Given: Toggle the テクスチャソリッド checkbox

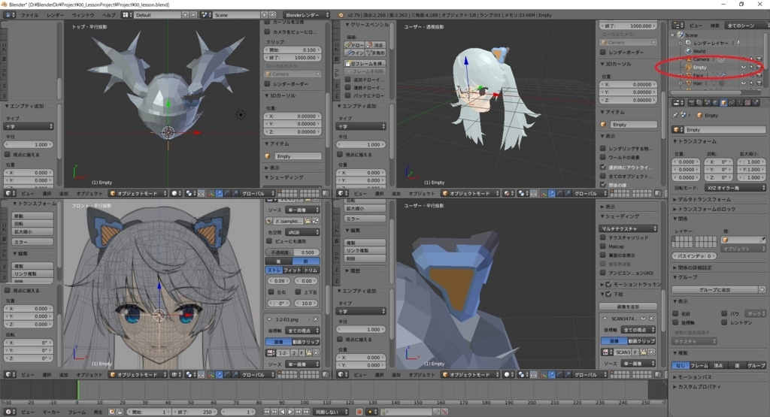Looking at the screenshot, I should [603, 237].
